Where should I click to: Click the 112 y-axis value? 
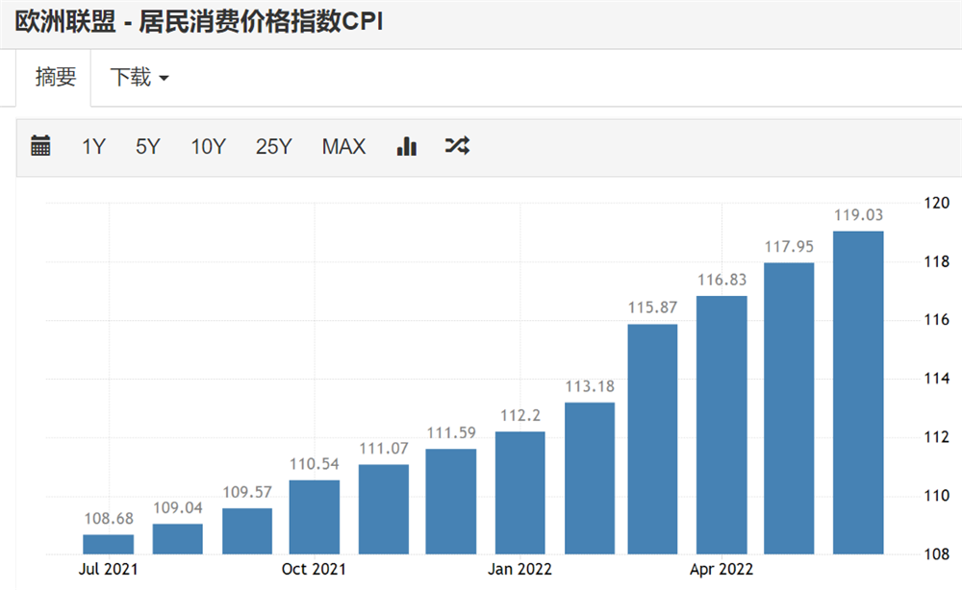[x=937, y=437]
